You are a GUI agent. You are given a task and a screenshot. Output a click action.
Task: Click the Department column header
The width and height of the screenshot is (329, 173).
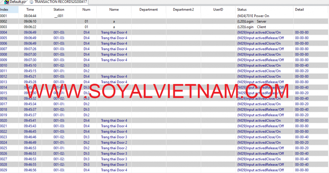click(x=148, y=10)
